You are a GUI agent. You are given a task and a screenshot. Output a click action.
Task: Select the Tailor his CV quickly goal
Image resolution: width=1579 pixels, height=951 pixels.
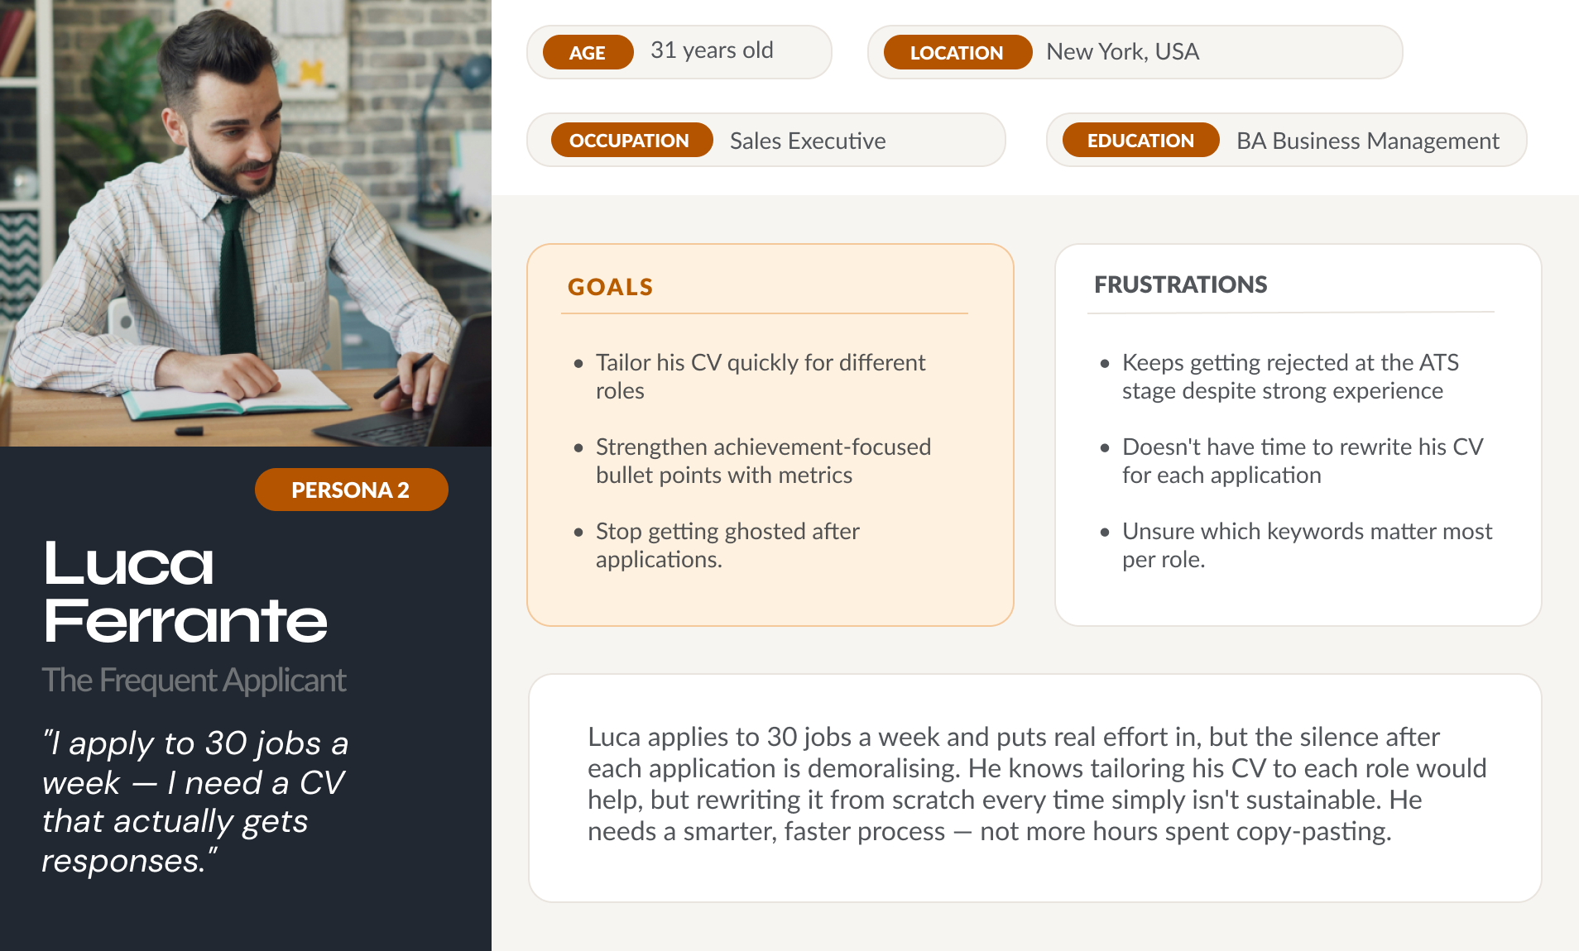pyautogui.click(x=761, y=376)
